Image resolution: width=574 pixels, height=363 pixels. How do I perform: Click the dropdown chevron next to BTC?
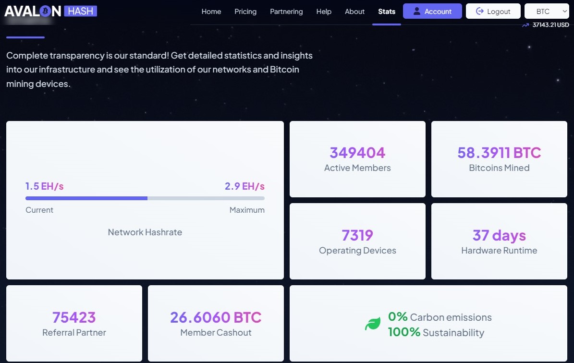[x=564, y=12]
